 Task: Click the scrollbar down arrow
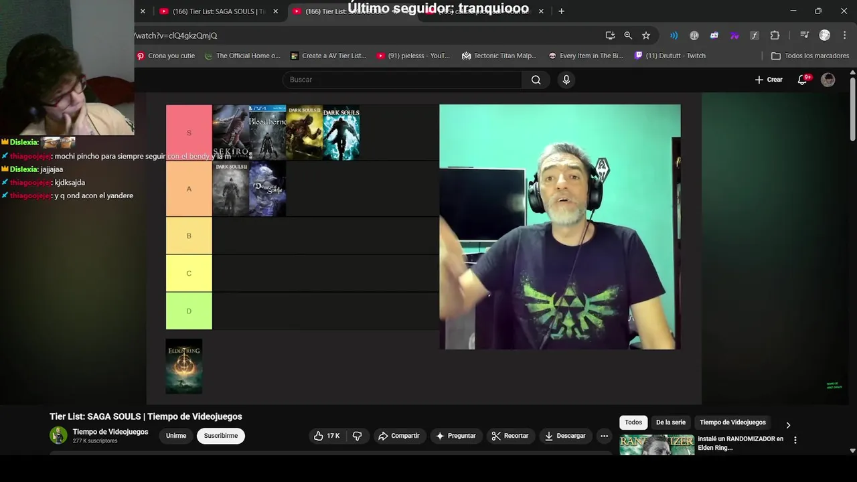tap(852, 451)
